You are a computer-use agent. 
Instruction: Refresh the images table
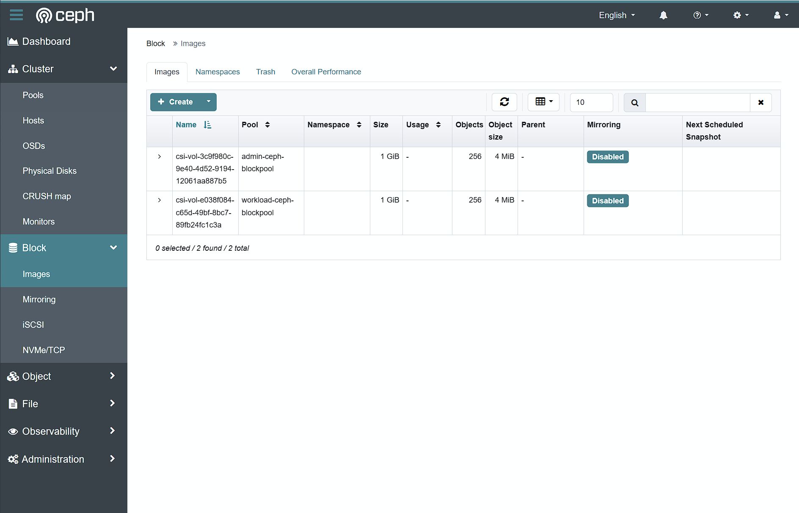tap(504, 102)
